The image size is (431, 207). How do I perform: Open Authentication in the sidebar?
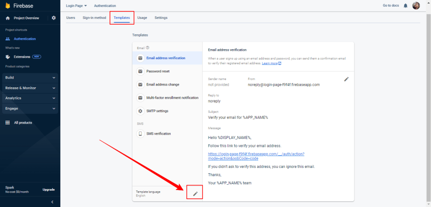coord(25,39)
